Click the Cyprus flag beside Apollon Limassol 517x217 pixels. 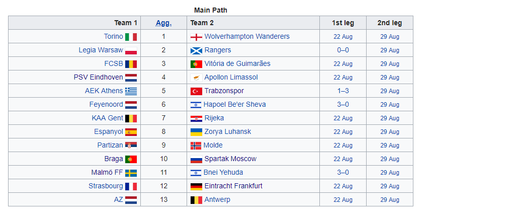click(196, 78)
